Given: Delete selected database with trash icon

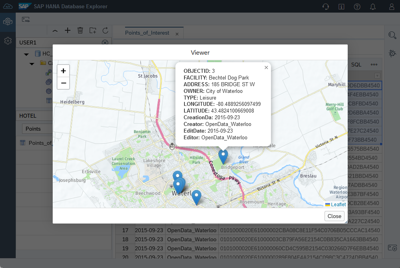Looking at the screenshot, I should coord(80,31).
